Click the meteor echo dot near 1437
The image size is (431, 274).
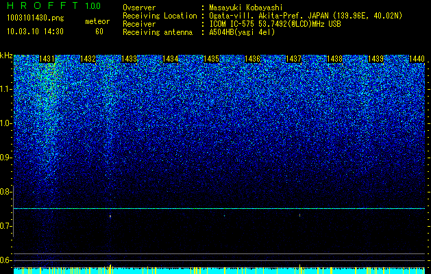(299, 215)
